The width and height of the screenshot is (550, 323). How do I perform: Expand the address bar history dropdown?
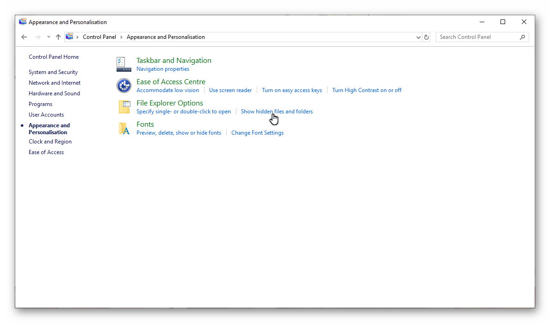419,37
